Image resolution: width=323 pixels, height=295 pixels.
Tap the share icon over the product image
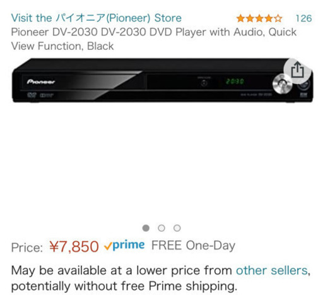tap(297, 70)
